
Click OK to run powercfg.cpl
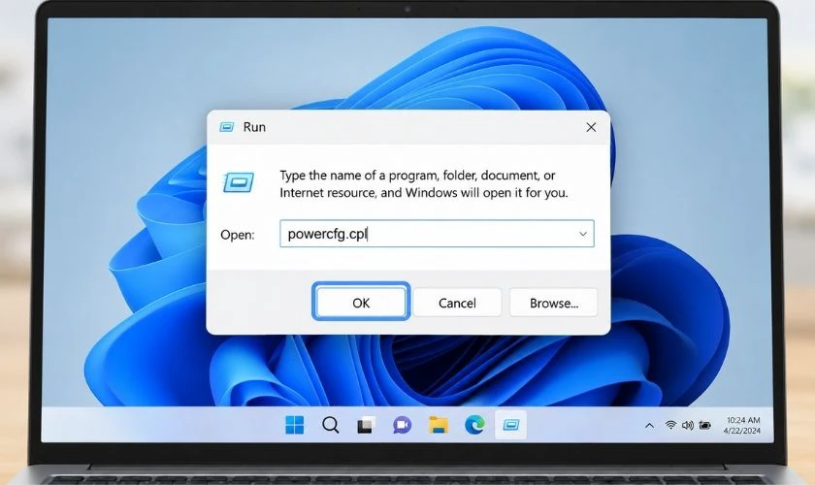(x=361, y=302)
